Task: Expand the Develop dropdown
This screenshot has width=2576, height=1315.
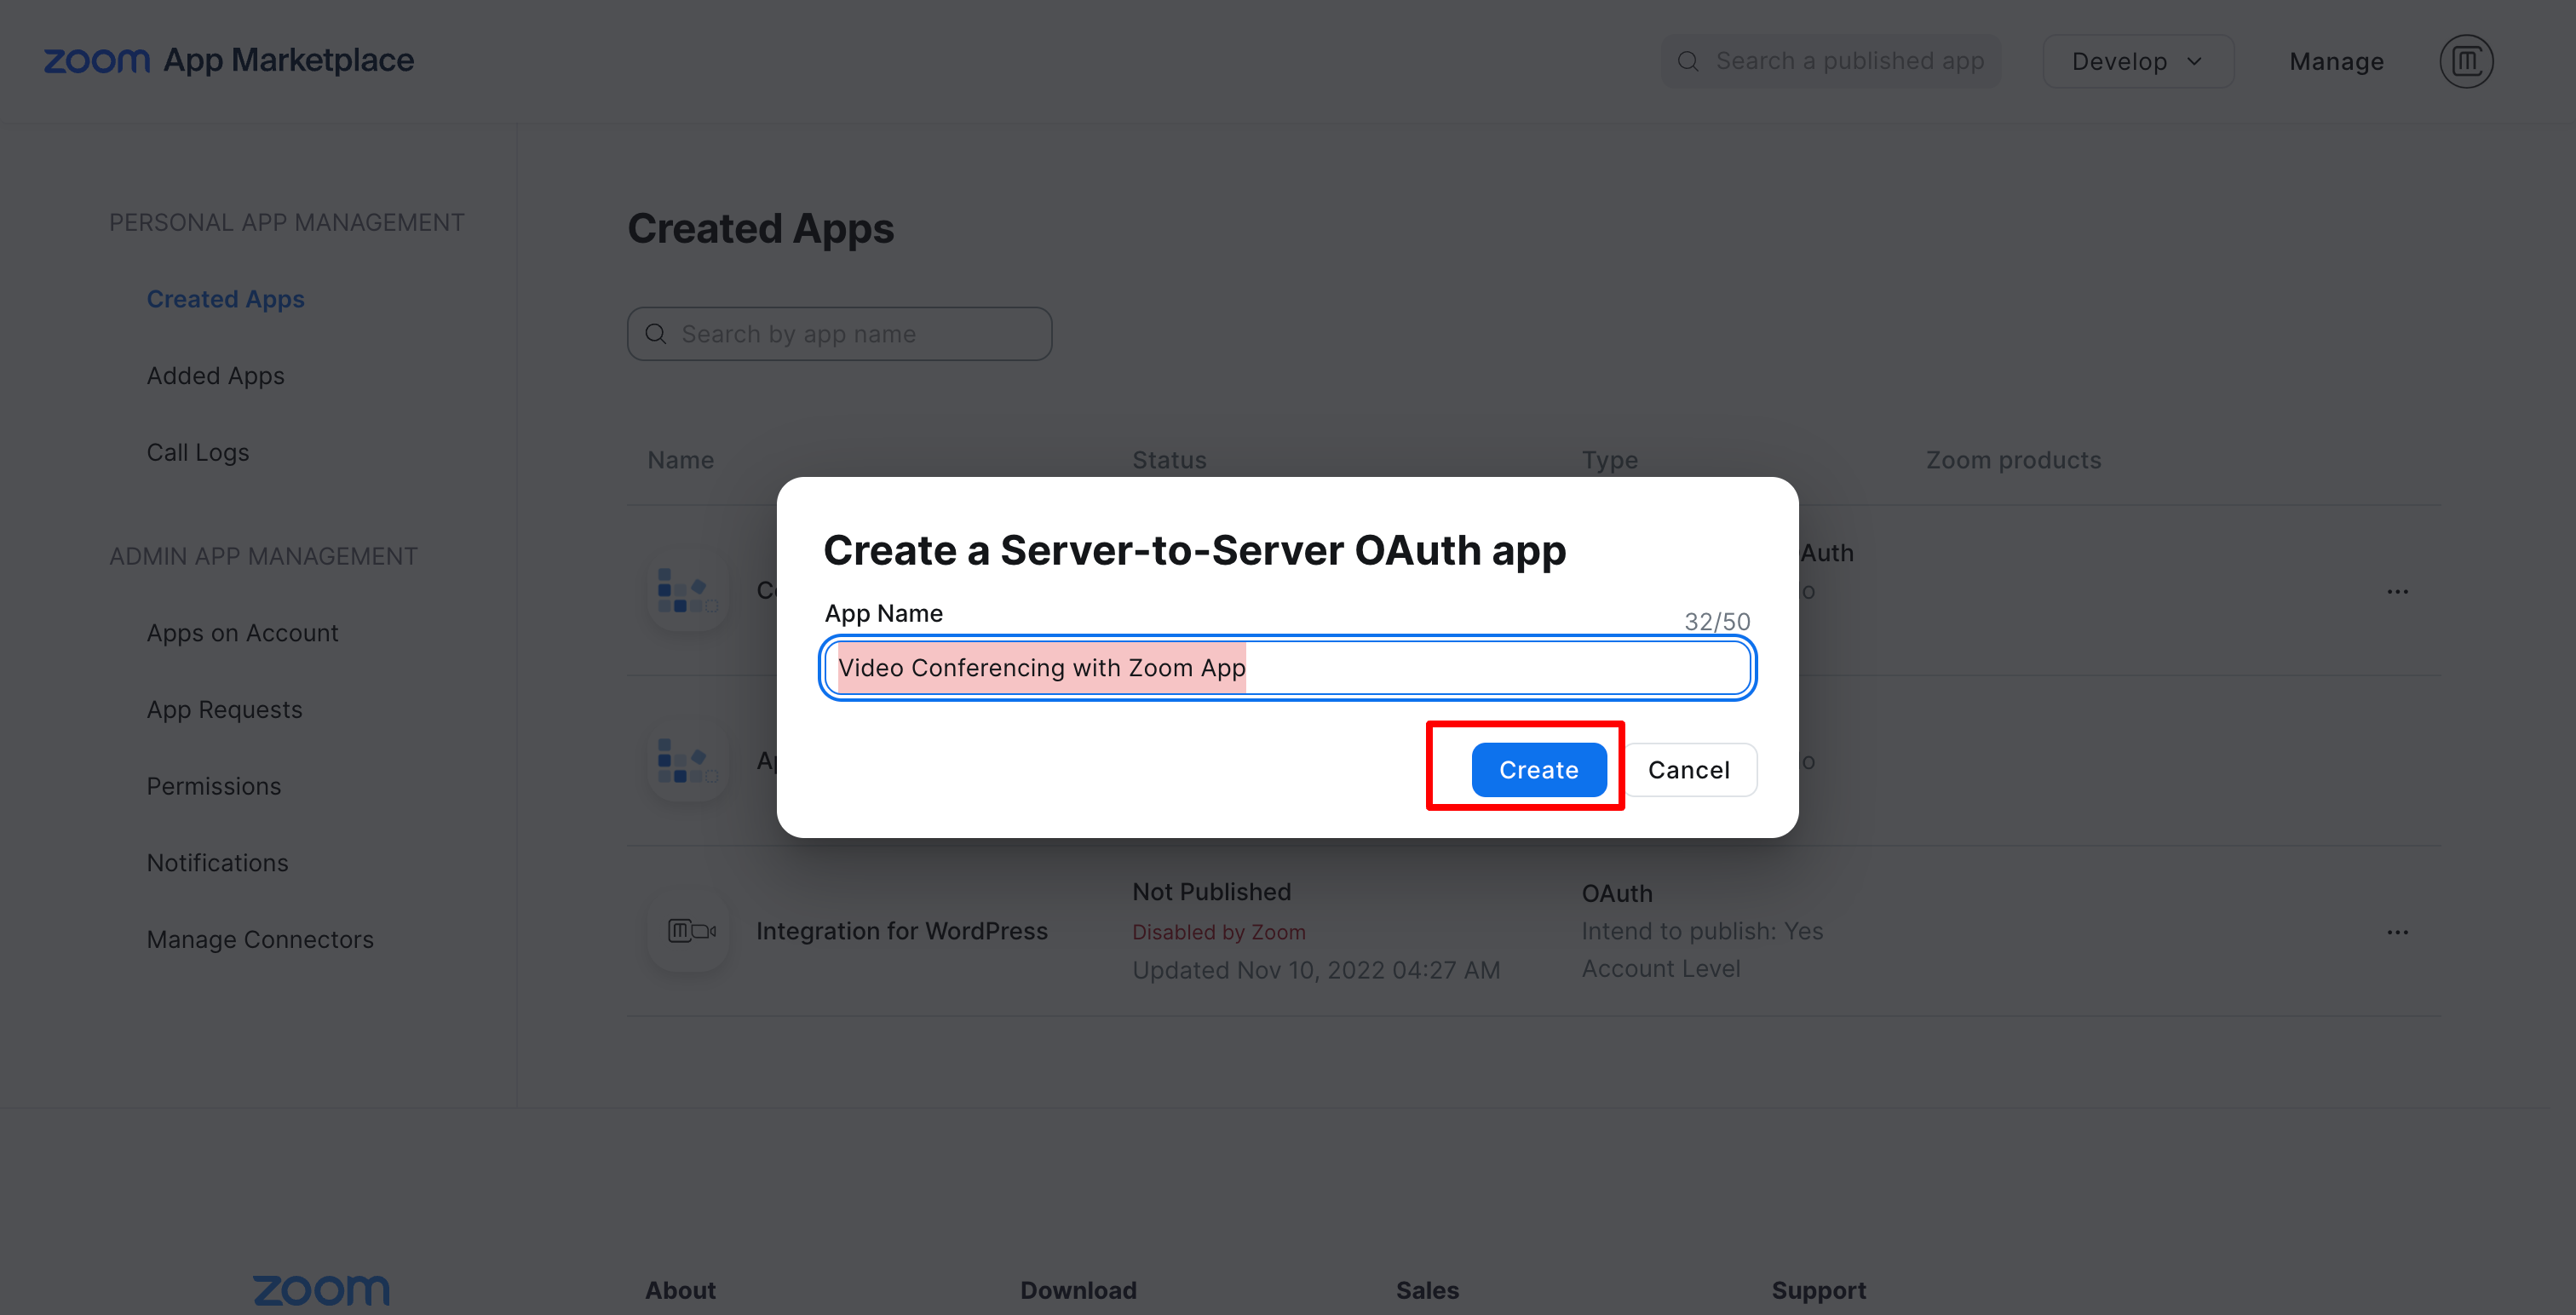Action: tap(2138, 62)
